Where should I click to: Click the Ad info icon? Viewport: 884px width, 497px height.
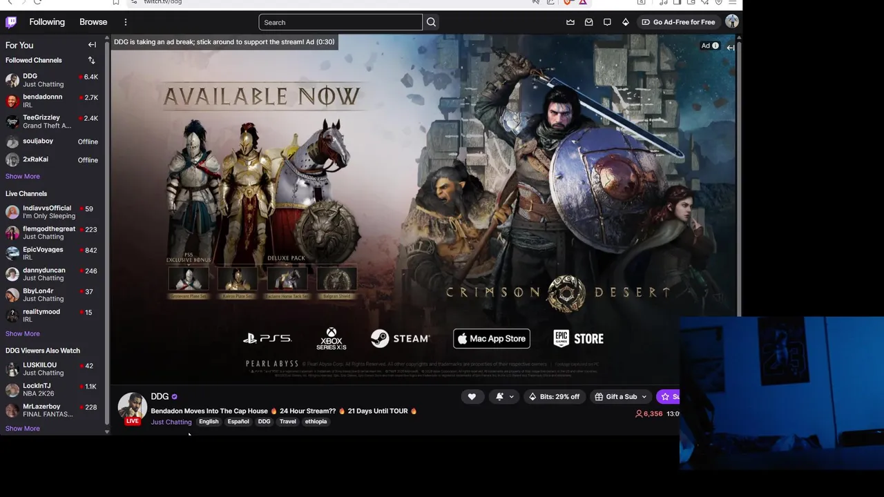(715, 46)
